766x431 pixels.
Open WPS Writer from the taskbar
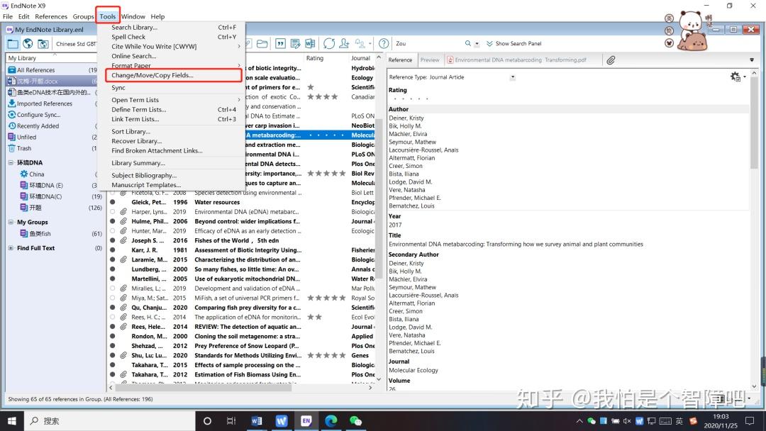coord(282,421)
